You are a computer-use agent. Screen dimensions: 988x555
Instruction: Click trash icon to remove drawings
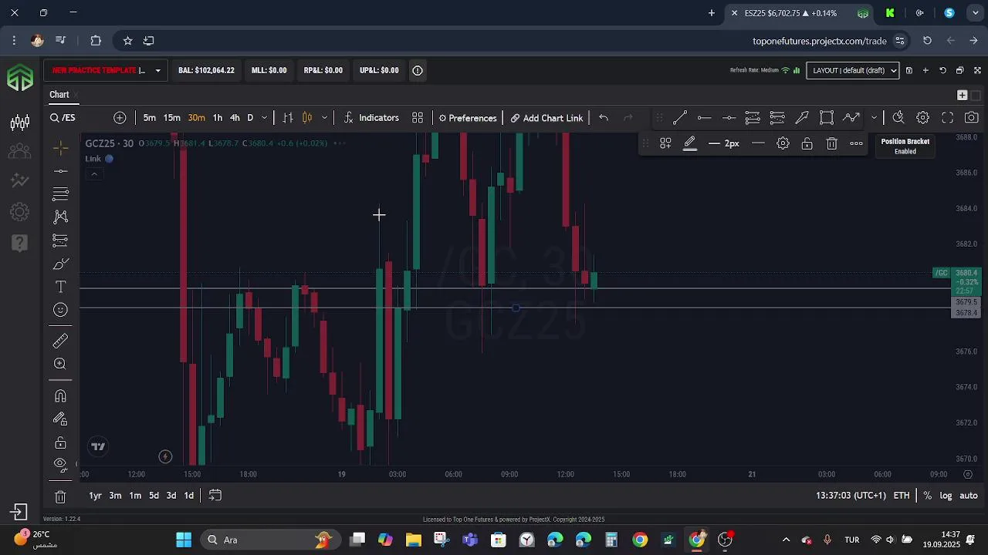[x=60, y=497]
